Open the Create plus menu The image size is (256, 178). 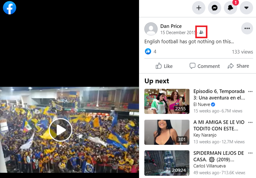coord(199,8)
